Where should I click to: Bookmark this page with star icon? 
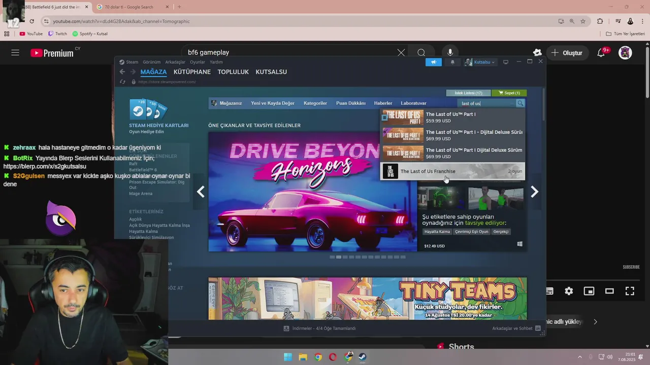tap(583, 21)
